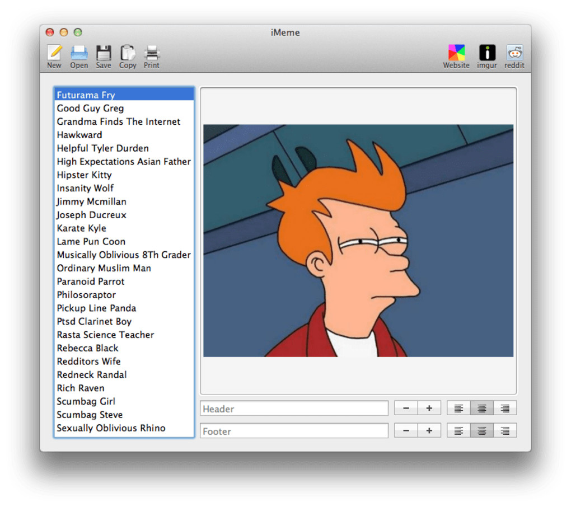The image size is (571, 507).
Task: Decrease the Footer font size with minus
Action: [x=406, y=430]
